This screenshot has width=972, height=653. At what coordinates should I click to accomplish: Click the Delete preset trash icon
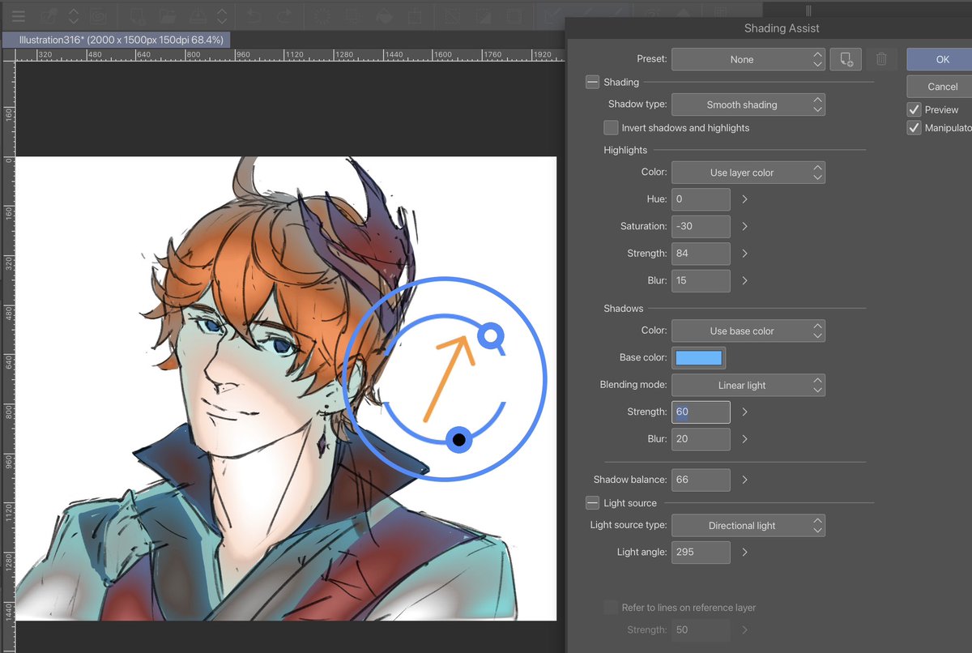pos(882,58)
